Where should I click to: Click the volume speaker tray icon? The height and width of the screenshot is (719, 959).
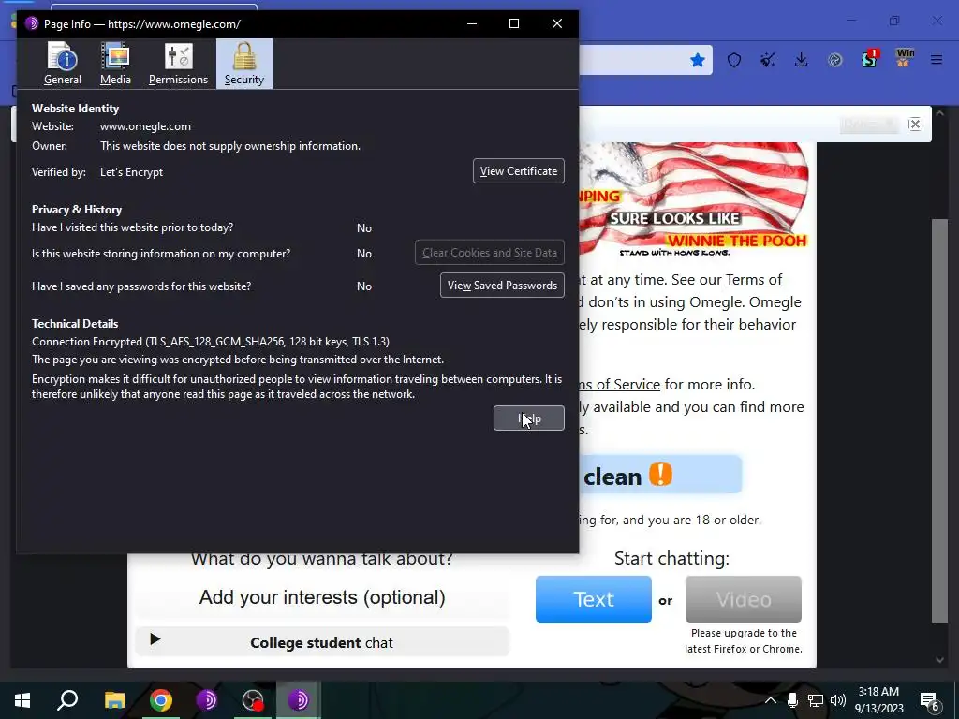(838, 700)
